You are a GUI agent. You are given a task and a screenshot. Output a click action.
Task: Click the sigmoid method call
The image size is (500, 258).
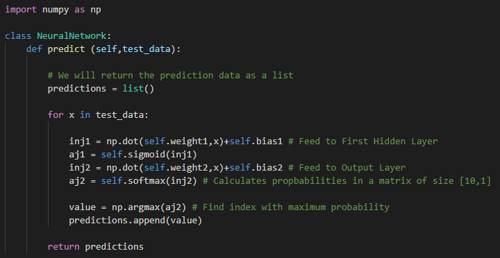[149, 155]
